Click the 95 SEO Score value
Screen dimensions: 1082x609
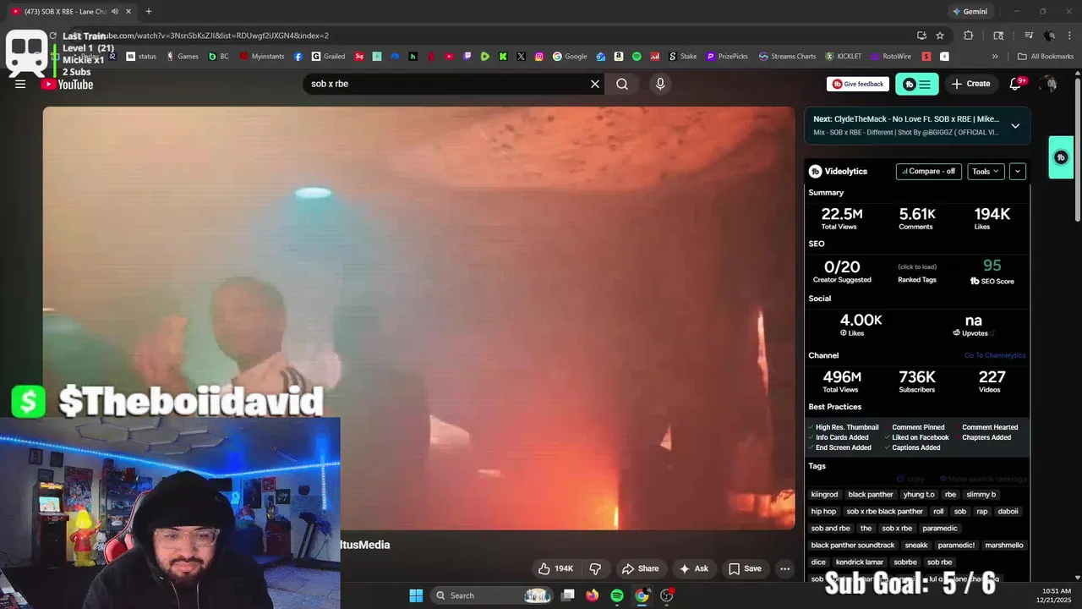click(992, 266)
